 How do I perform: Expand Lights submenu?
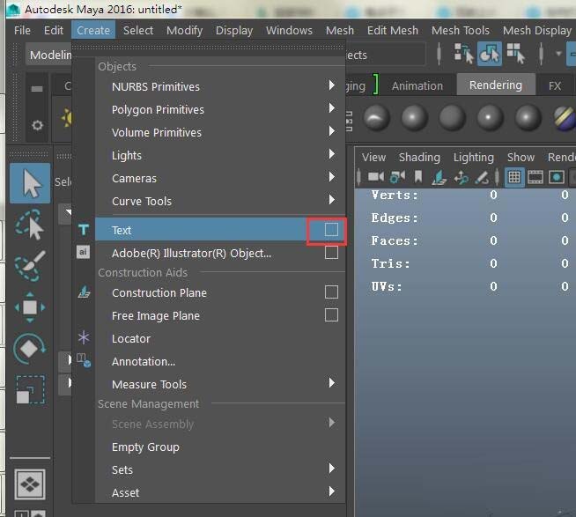[332, 154]
